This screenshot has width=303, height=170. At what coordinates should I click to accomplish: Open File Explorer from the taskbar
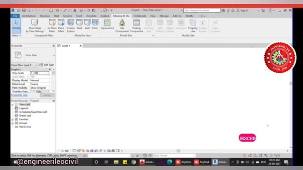pos(116,162)
